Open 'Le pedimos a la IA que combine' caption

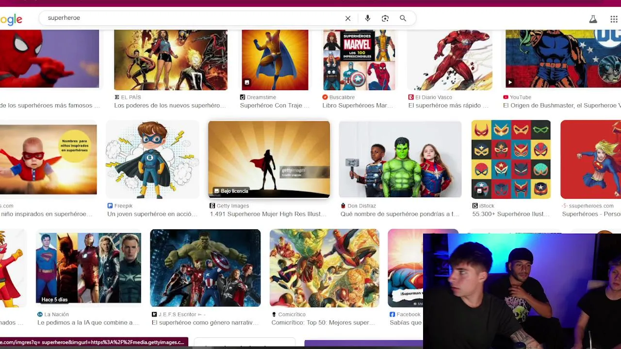(x=88, y=322)
